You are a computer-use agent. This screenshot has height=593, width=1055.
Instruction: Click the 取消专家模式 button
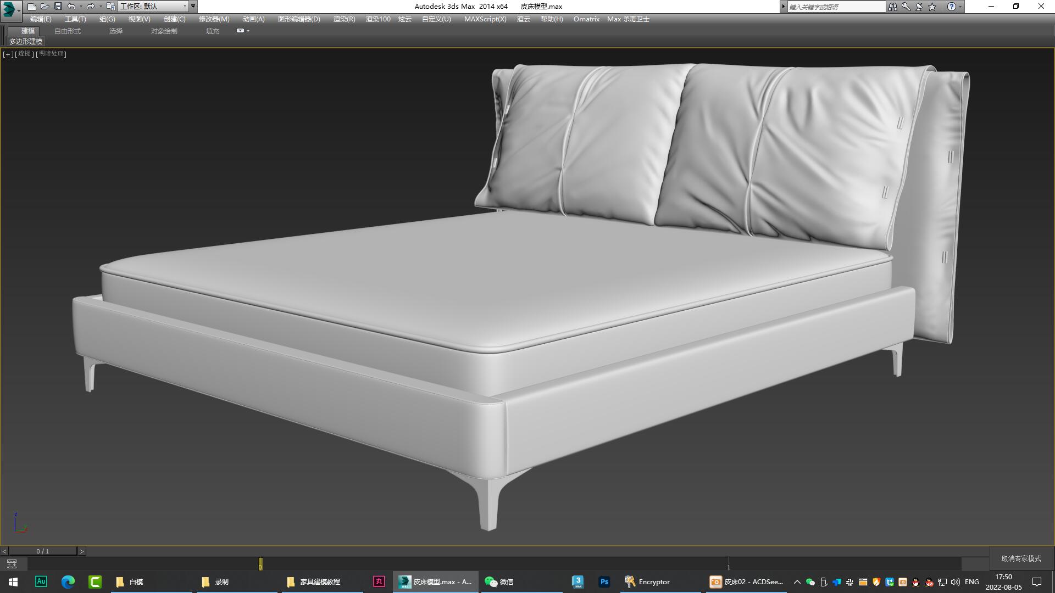(x=1019, y=557)
